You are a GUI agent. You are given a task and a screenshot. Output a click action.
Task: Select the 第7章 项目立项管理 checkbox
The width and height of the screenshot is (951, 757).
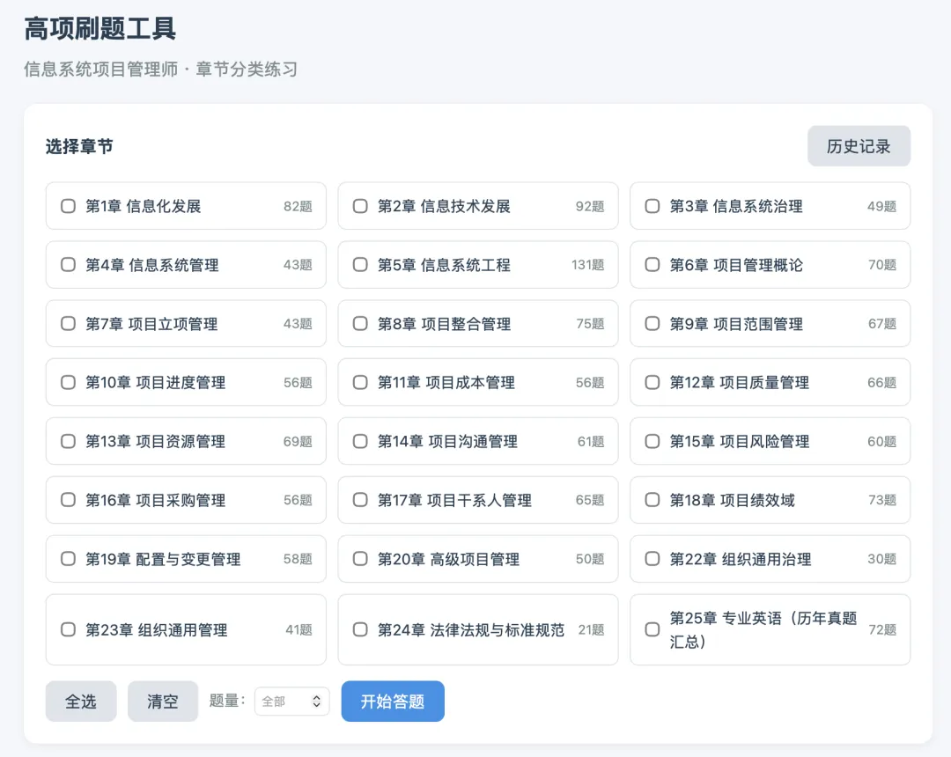pyautogui.click(x=68, y=324)
